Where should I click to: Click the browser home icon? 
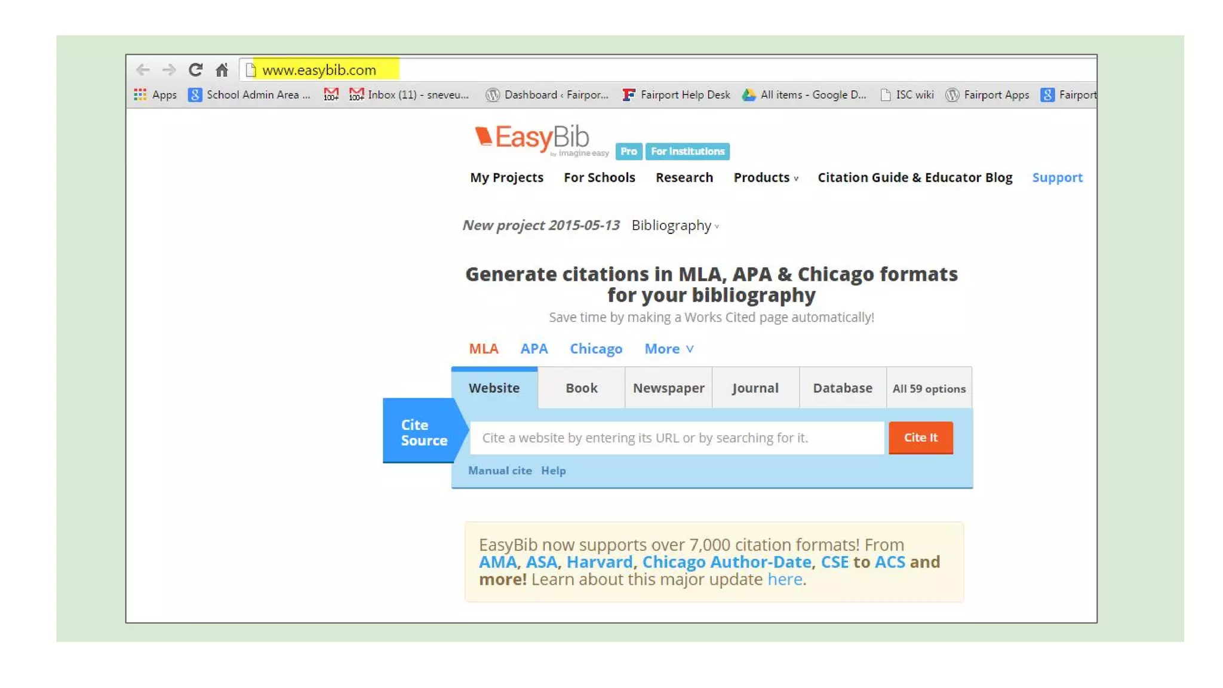point(222,70)
